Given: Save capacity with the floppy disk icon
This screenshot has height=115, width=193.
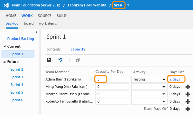Looking at the screenshot, I should [x=49, y=60].
